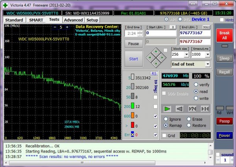Switch to the SMART tab
Screen dimensions: 236x167
coord(35,20)
